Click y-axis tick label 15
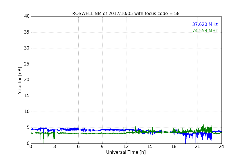The image size is (246, 164). point(27,96)
